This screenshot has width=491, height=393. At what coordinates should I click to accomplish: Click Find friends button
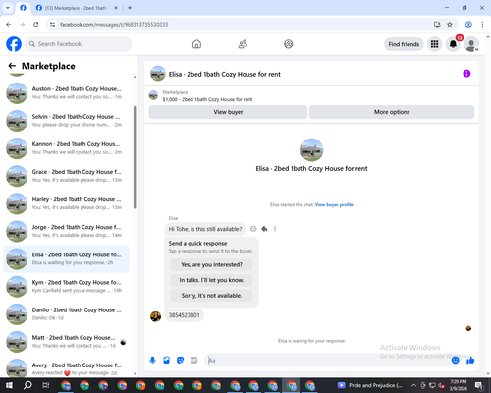[404, 44]
